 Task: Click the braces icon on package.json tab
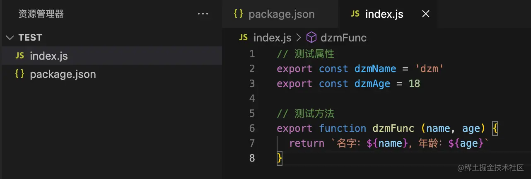(238, 14)
